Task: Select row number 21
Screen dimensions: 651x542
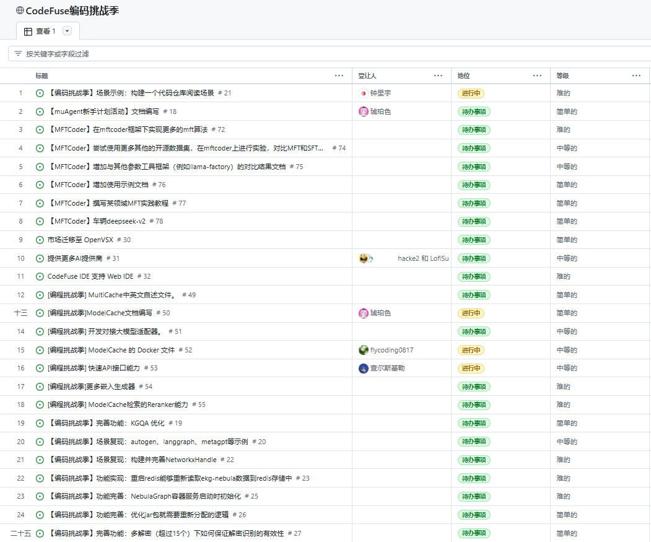Action: (20, 460)
